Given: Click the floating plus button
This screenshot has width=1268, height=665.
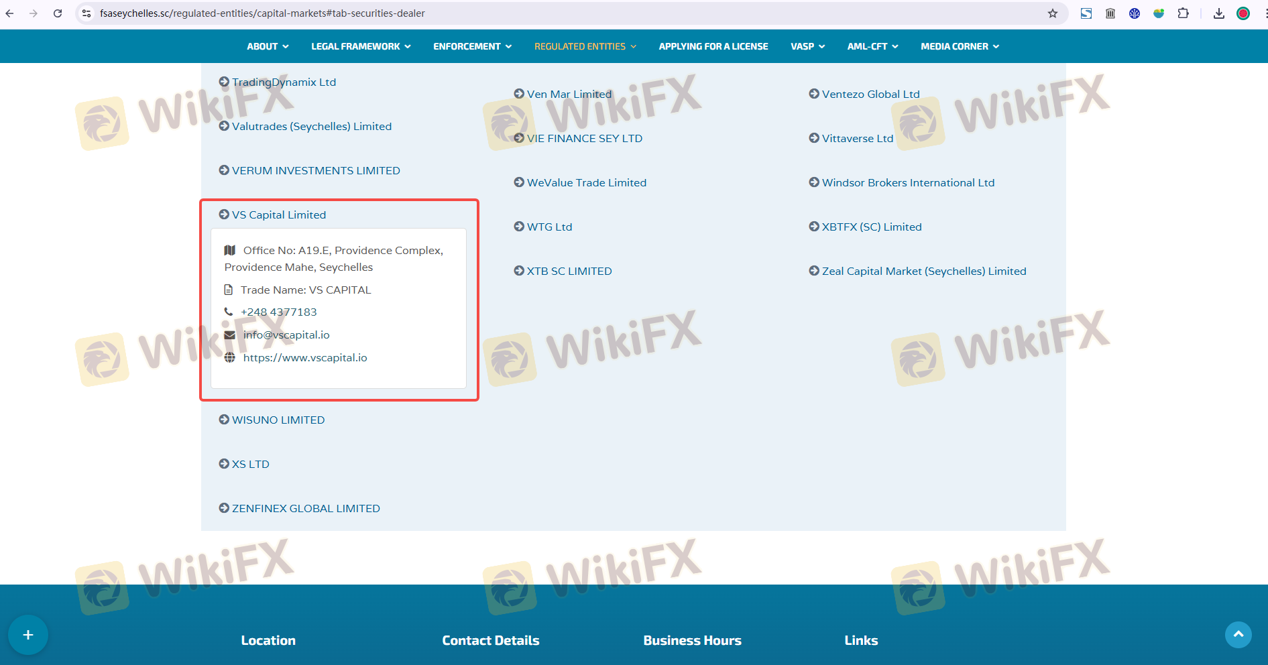Looking at the screenshot, I should click(28, 635).
